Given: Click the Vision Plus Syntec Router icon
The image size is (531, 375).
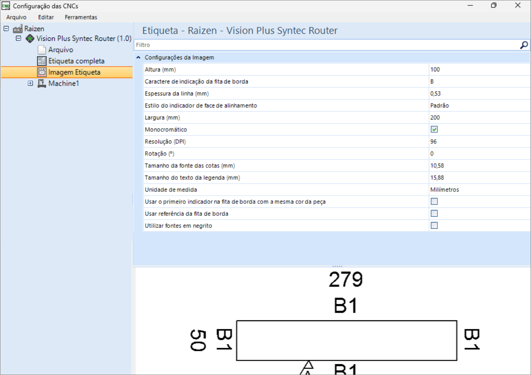Looking at the screenshot, I should tap(30, 39).
